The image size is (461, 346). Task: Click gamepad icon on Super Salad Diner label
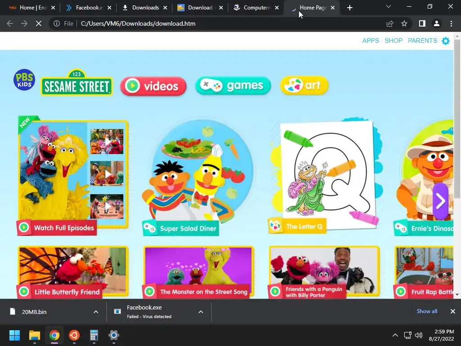(149, 228)
